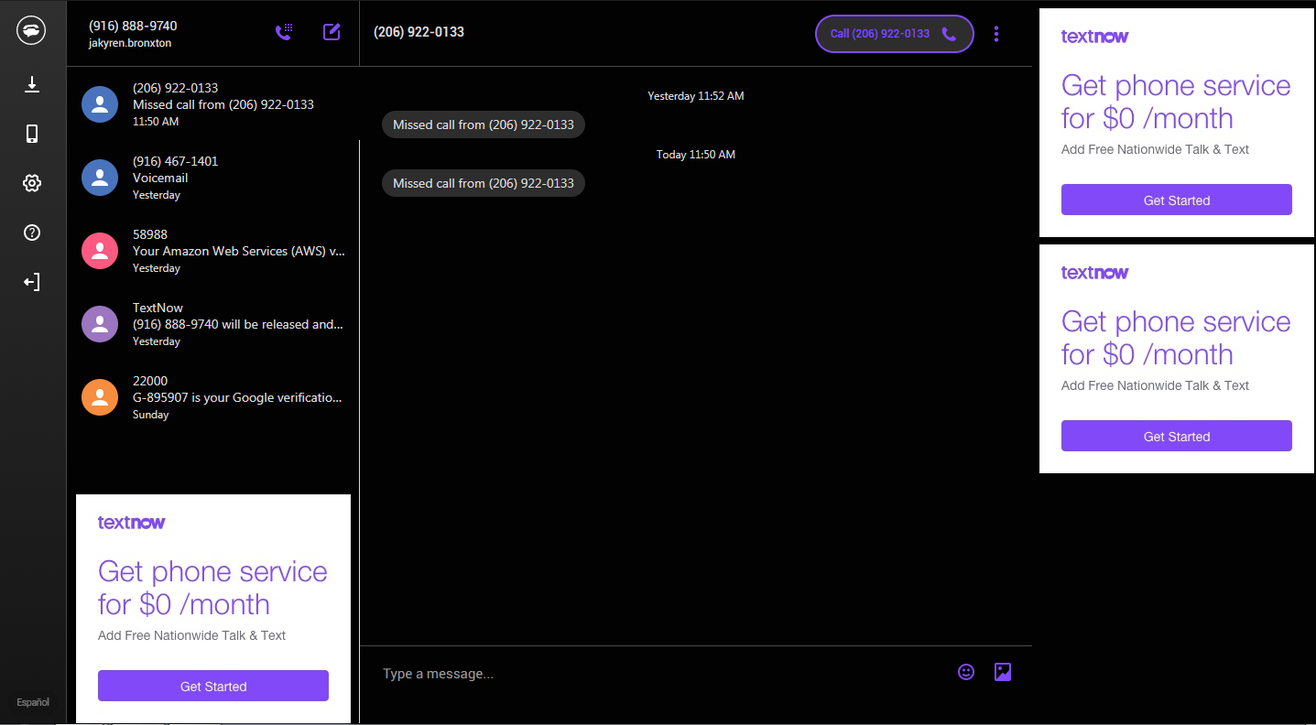Image resolution: width=1316 pixels, height=725 pixels.
Task: Open Settings via the gear icon
Action: coord(31,183)
